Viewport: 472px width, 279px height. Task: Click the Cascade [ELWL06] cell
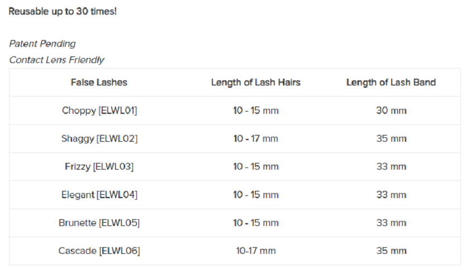(99, 251)
